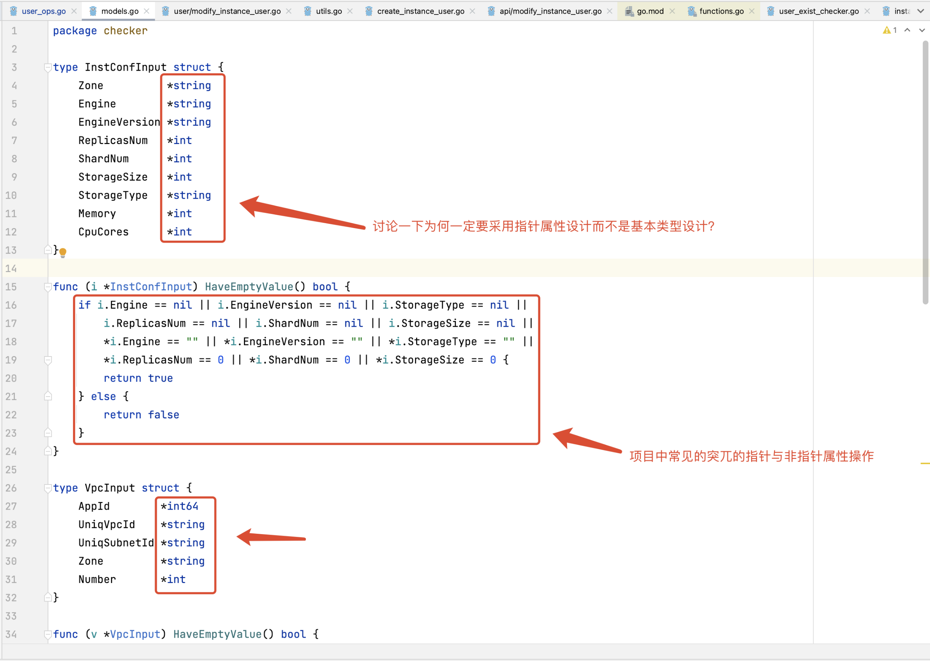Switch to the utils.go tab
Viewport: 930px width, 661px height.
point(328,11)
